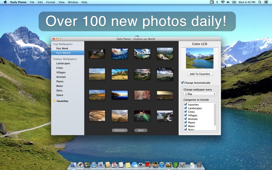272x170 pixels.
Task: Click the Previous page button
Action: click(x=120, y=130)
